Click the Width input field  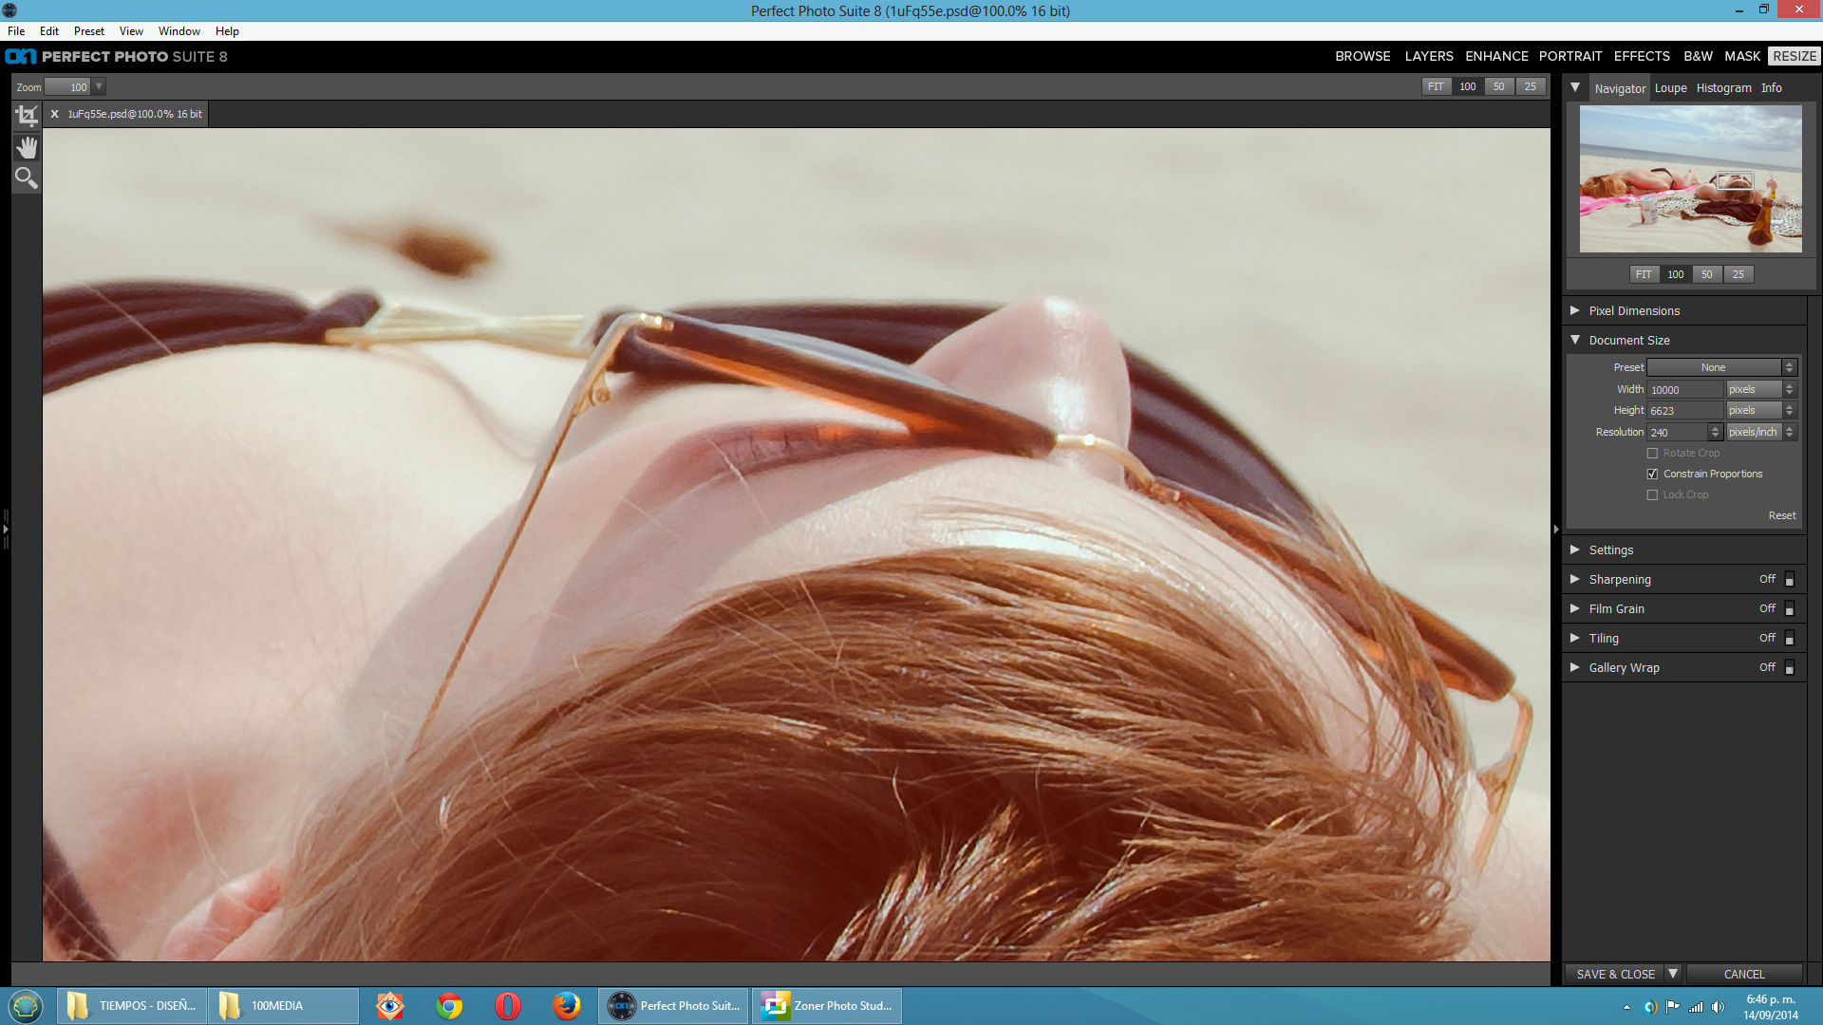(x=1684, y=390)
